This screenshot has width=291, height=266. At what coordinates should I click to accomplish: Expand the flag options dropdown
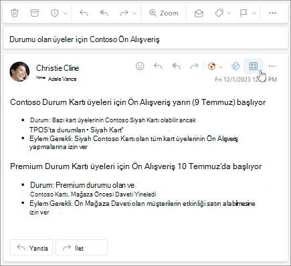point(254,13)
